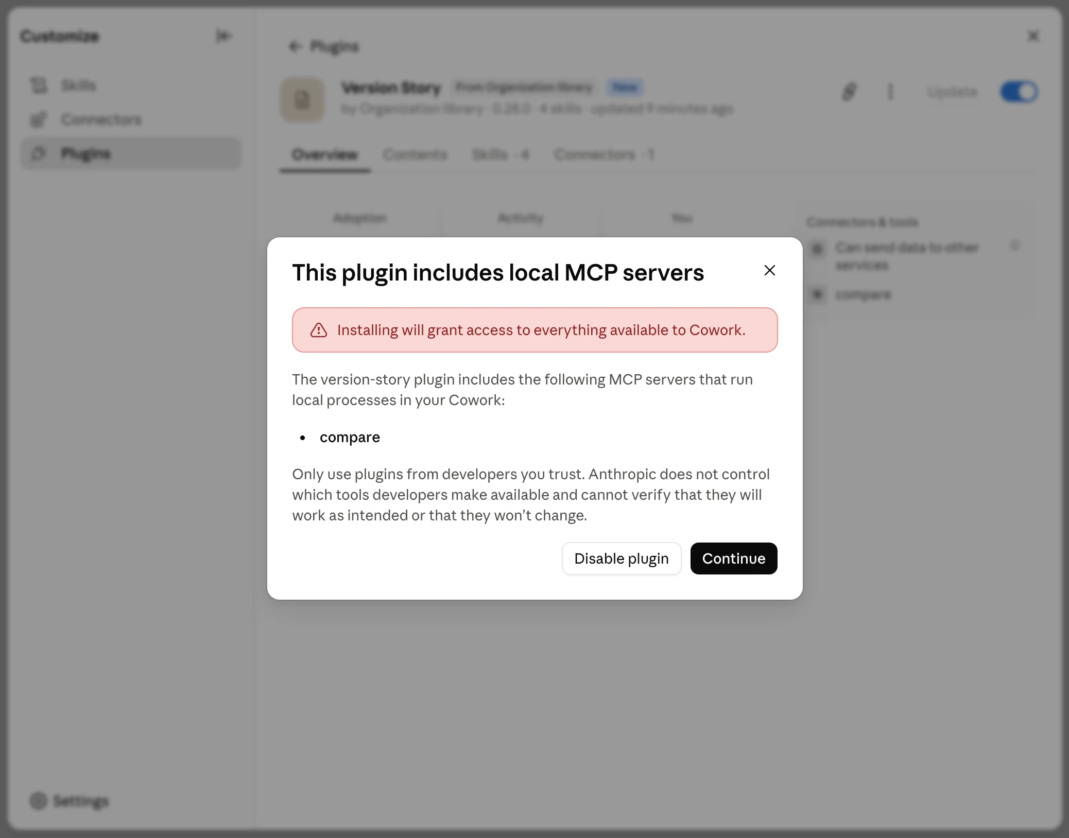This screenshot has height=838, width=1069.
Task: Click the Update button
Action: pyautogui.click(x=952, y=92)
